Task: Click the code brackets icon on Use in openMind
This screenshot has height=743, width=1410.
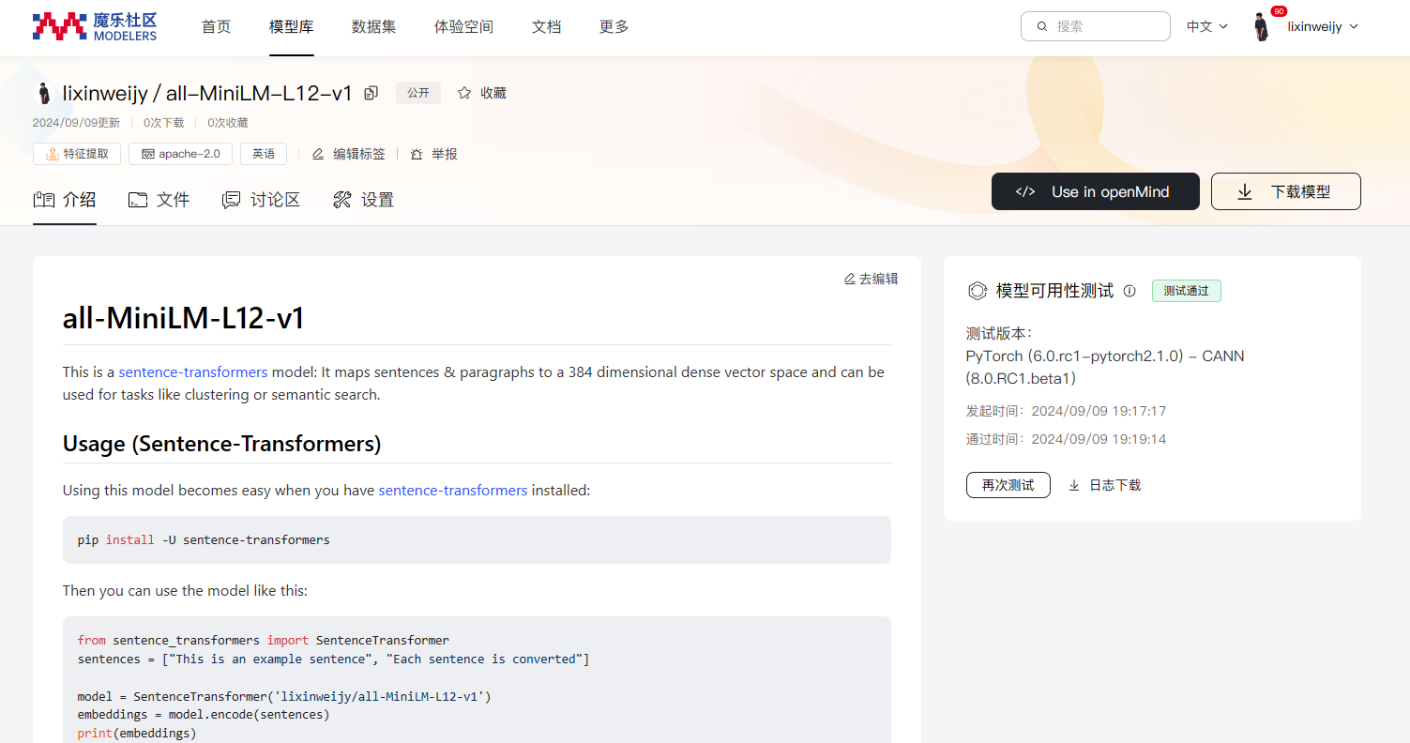Action: pos(1025,191)
